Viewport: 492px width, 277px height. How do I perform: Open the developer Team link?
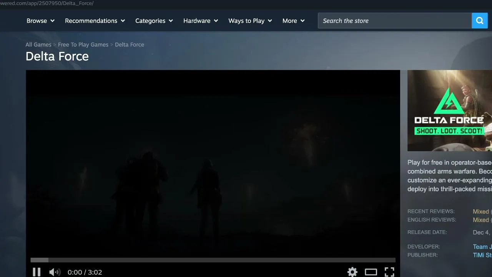[x=482, y=247]
